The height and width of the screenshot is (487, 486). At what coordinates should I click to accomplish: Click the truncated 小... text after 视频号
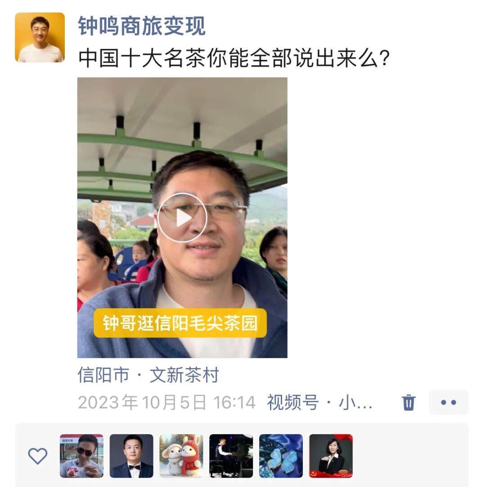click(x=355, y=402)
